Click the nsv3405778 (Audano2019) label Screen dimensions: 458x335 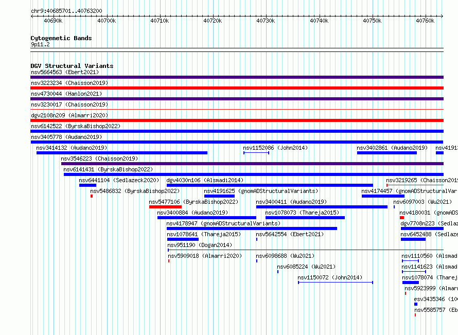(x=66, y=137)
